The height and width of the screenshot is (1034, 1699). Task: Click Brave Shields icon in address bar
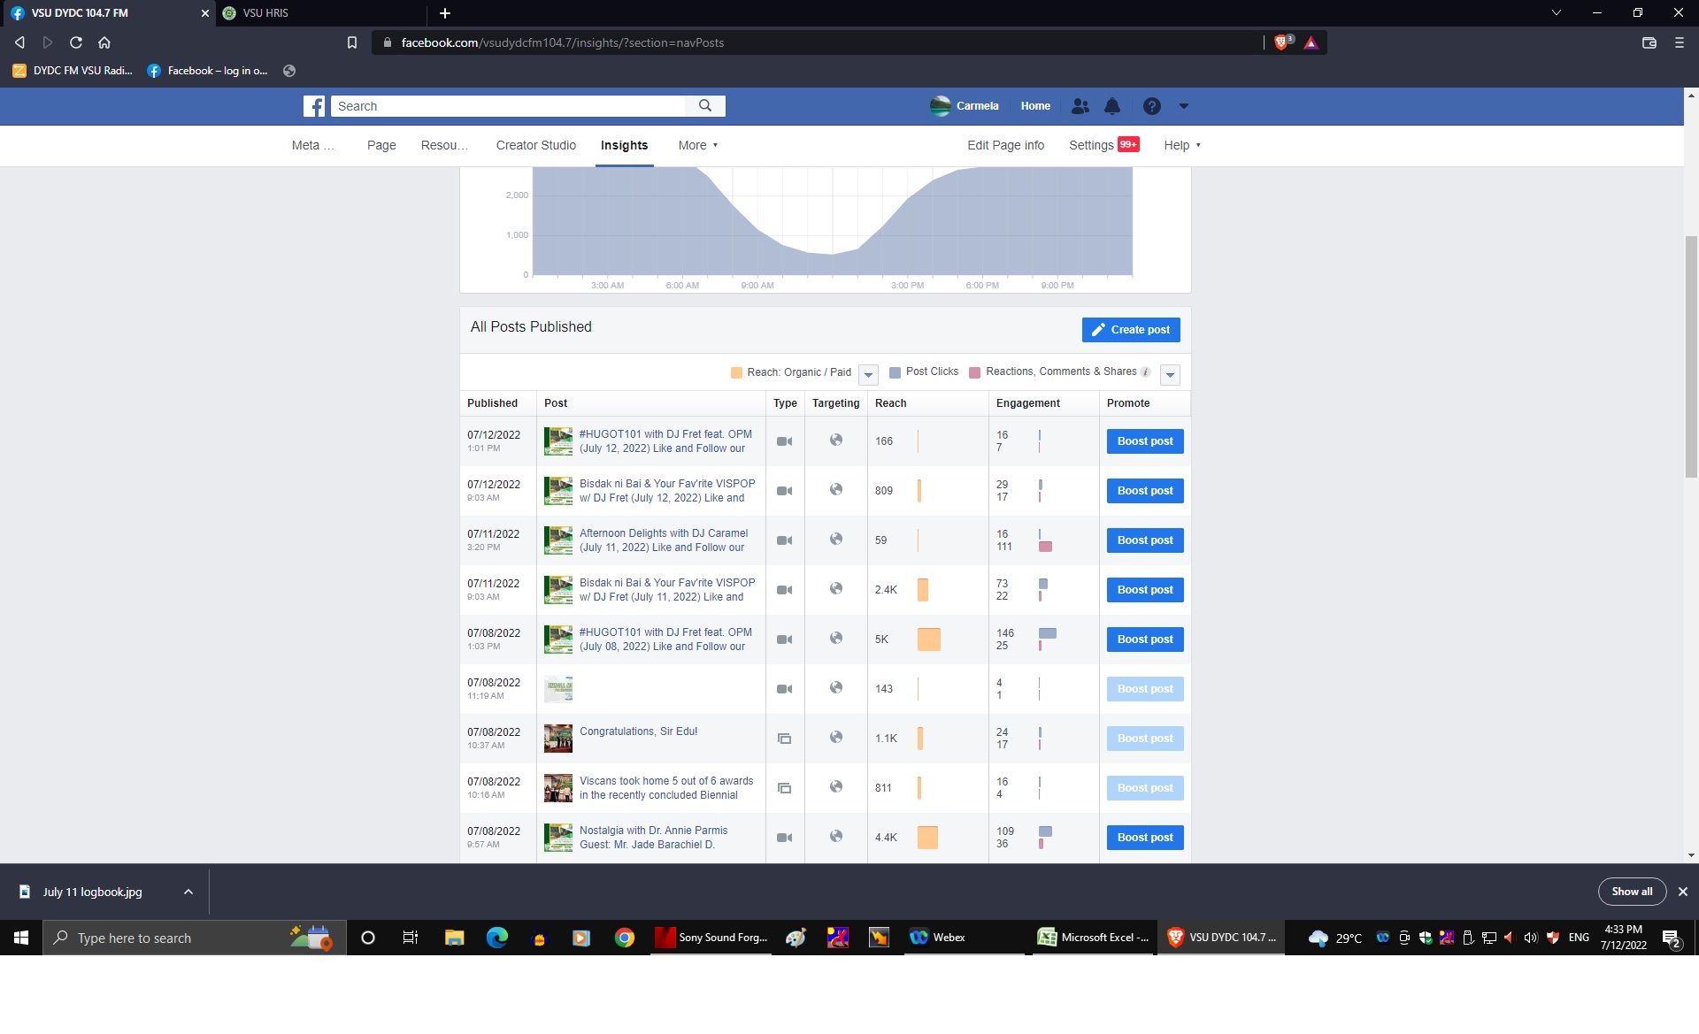click(1281, 42)
